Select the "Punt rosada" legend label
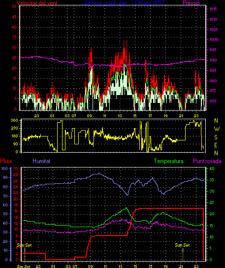Viewport: 225px width, 268px height. click(207, 161)
